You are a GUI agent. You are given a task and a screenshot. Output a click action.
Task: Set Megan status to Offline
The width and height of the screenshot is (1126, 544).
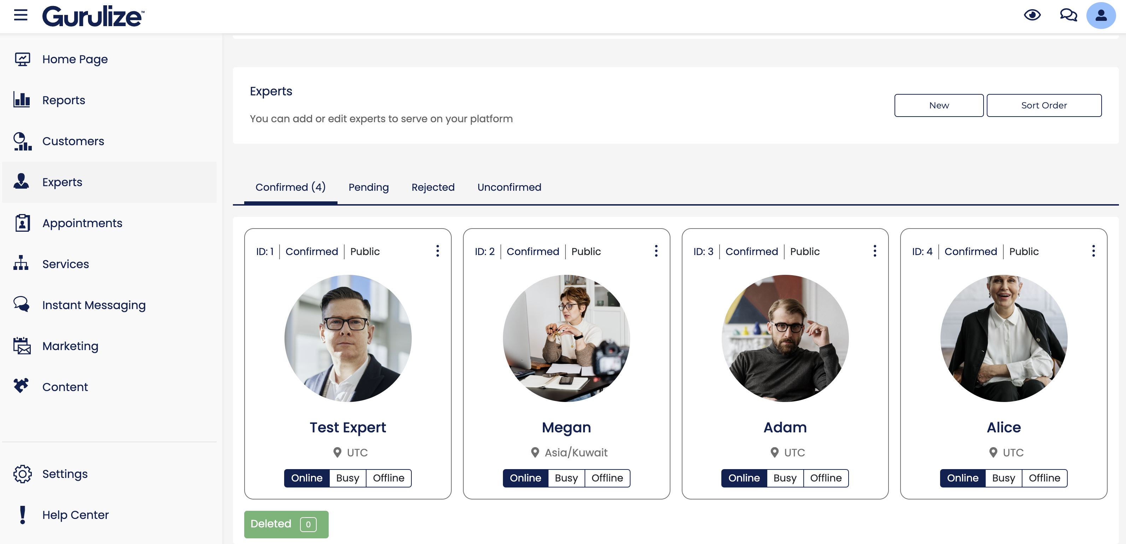(607, 478)
